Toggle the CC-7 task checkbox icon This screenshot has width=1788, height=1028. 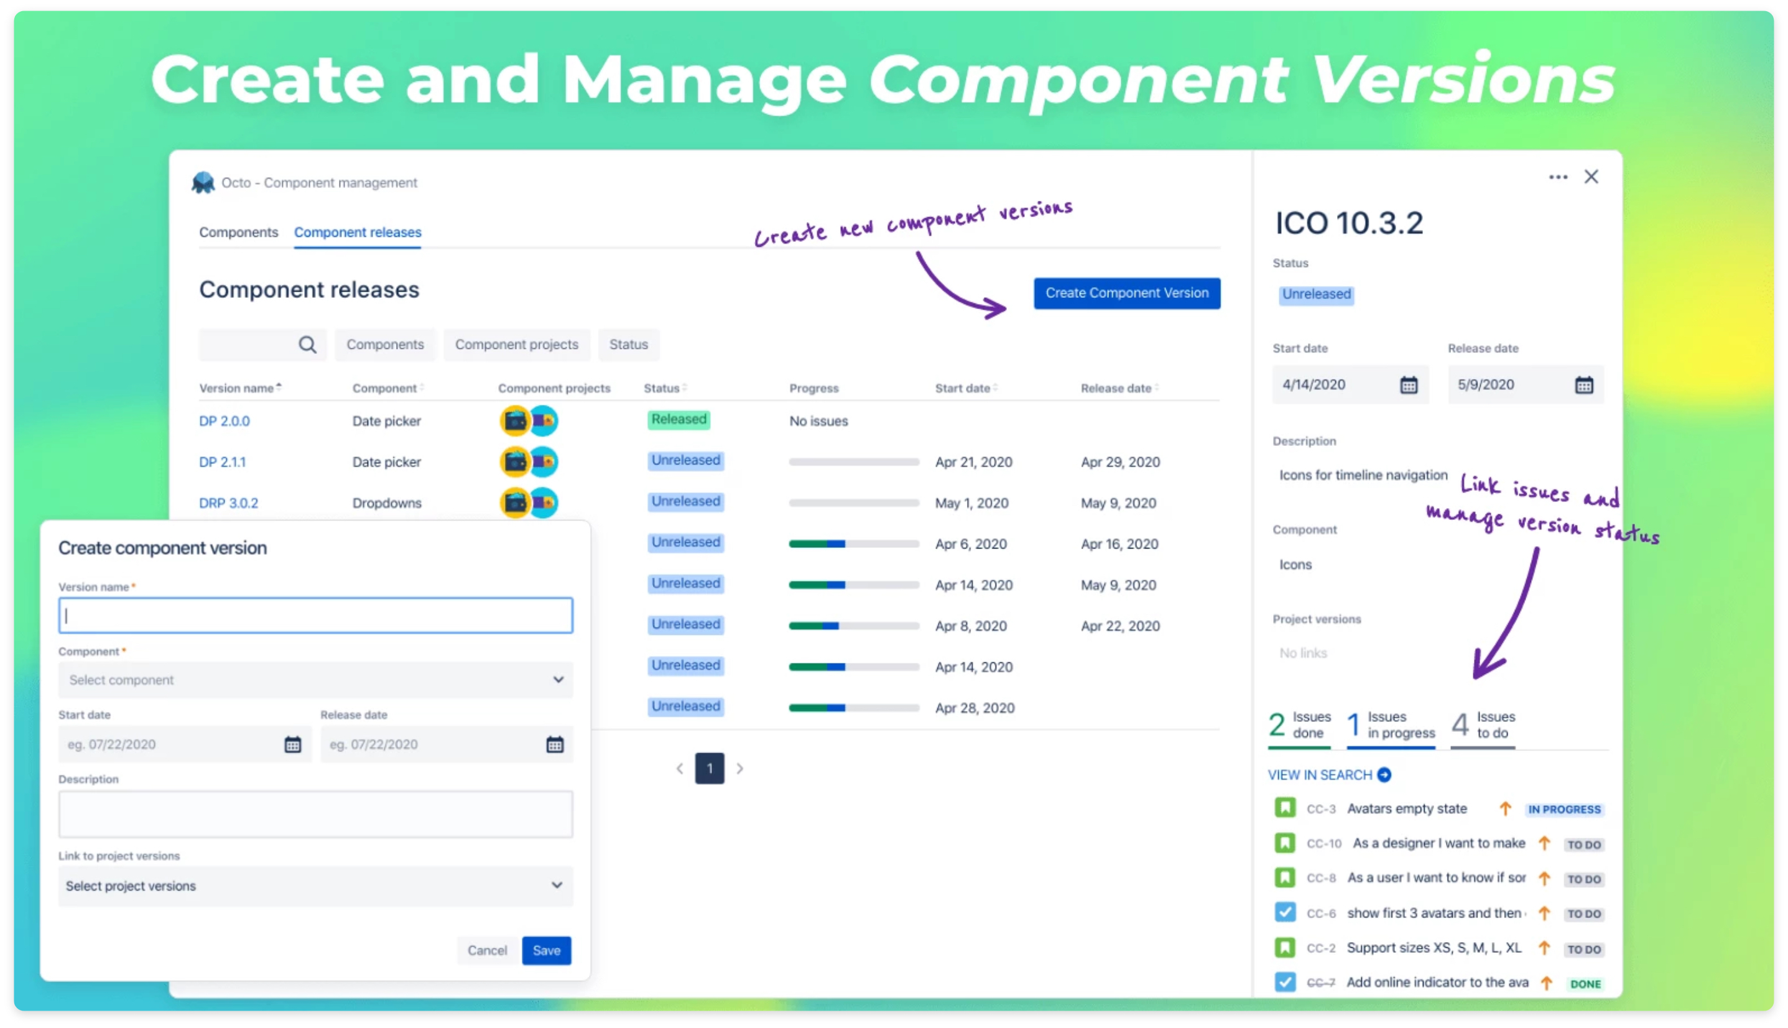coord(1284,981)
